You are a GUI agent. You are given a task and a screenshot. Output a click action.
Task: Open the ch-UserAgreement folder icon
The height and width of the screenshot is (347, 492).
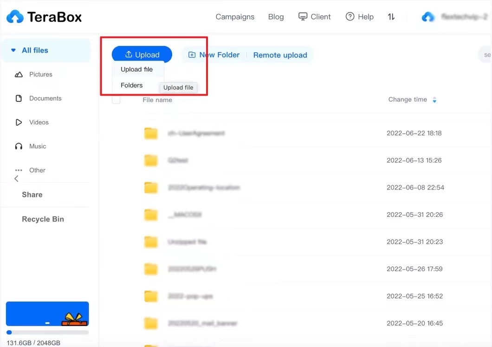[x=150, y=133]
